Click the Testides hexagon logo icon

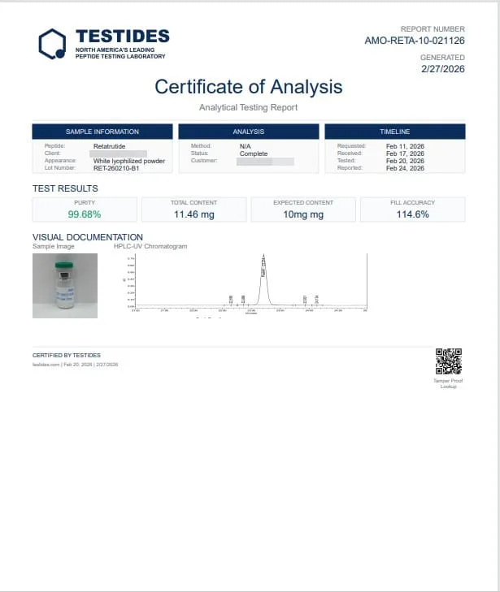pos(52,44)
